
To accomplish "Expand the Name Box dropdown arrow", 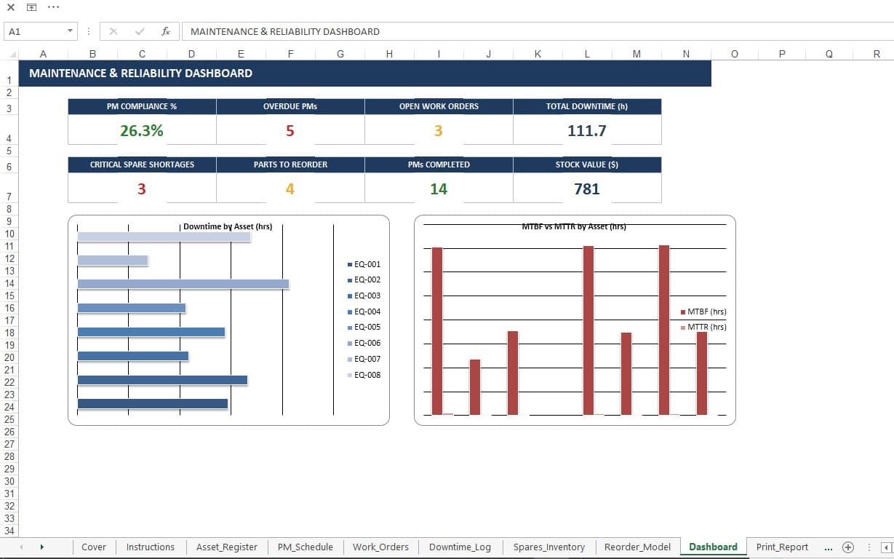I will click(71, 31).
